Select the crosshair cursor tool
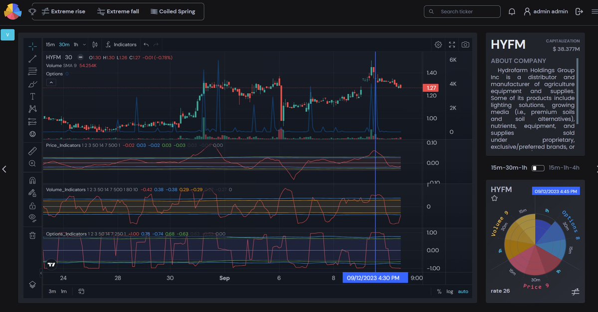Screen dimensions: 598x312 click(x=32, y=46)
